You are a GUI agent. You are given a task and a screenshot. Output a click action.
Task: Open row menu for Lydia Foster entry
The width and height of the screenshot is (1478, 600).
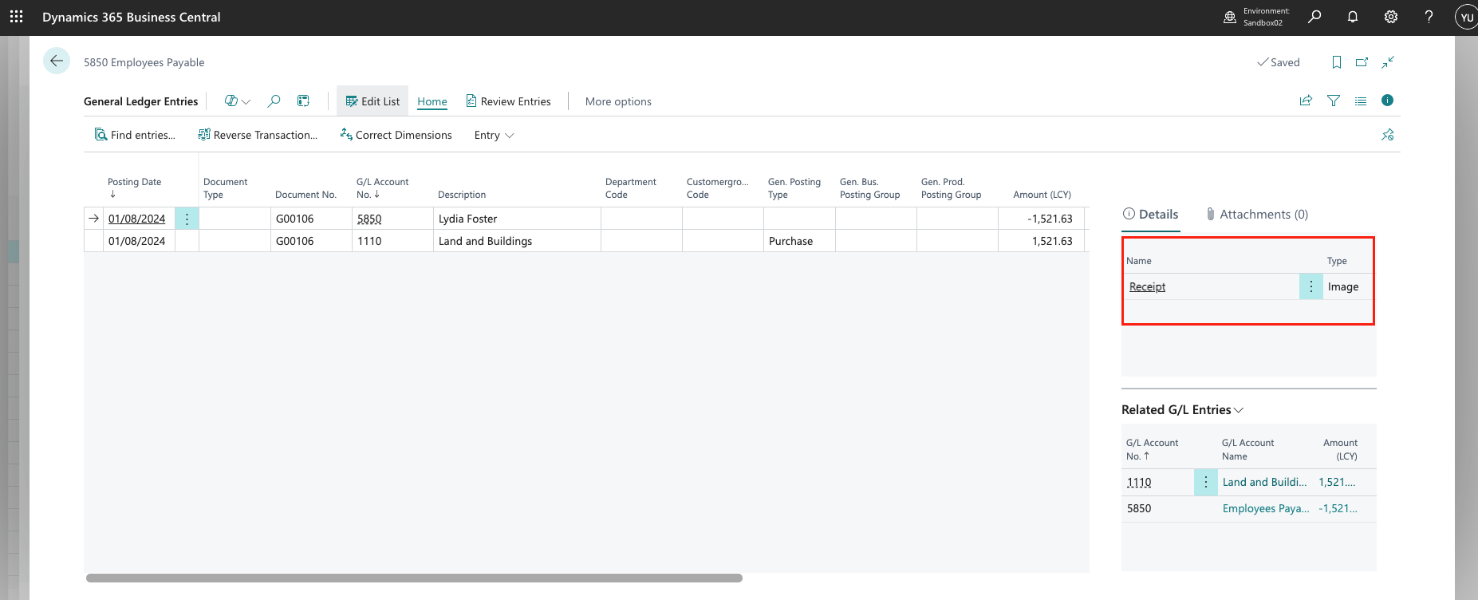pyautogui.click(x=187, y=219)
